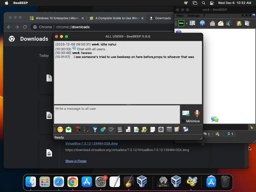Click the Vm status avatar in vm4 BeeBEEP toolbar
Viewport: 256px width, 192px height.
pyautogui.click(x=181, y=23)
